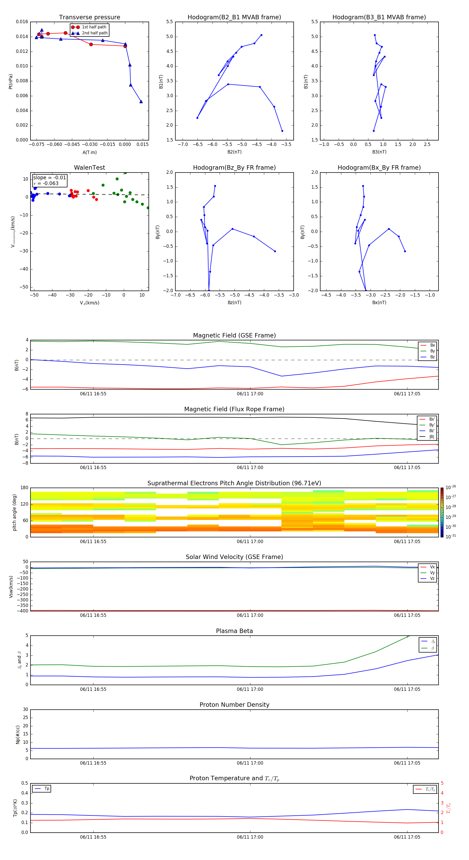The height and width of the screenshot is (860, 469).
Task: Click the "r = -0.063" correlation annotation
Action: (46, 183)
